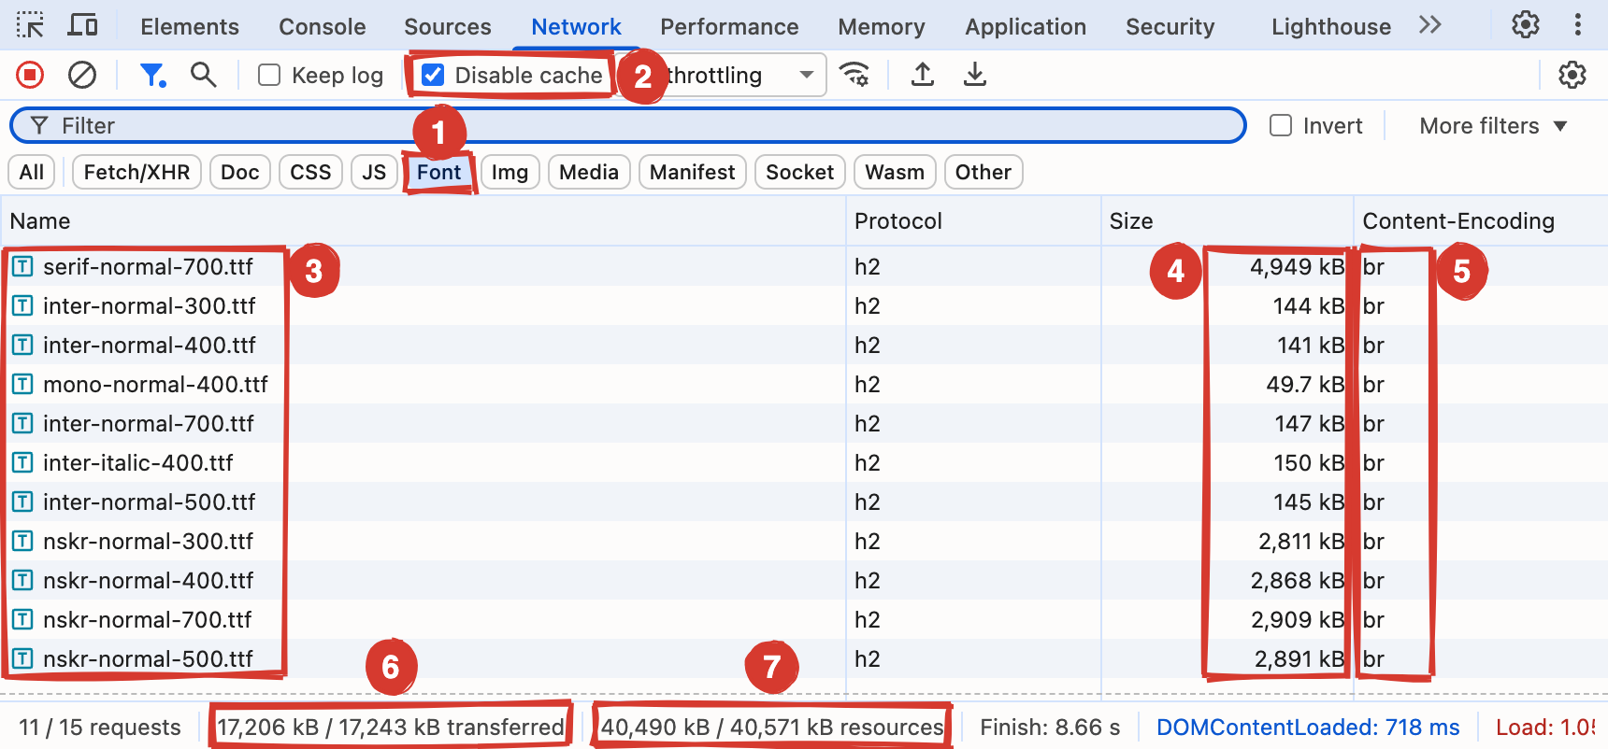Export HAR file with download arrow
Viewport: 1608px width, 749px height.
(975, 75)
